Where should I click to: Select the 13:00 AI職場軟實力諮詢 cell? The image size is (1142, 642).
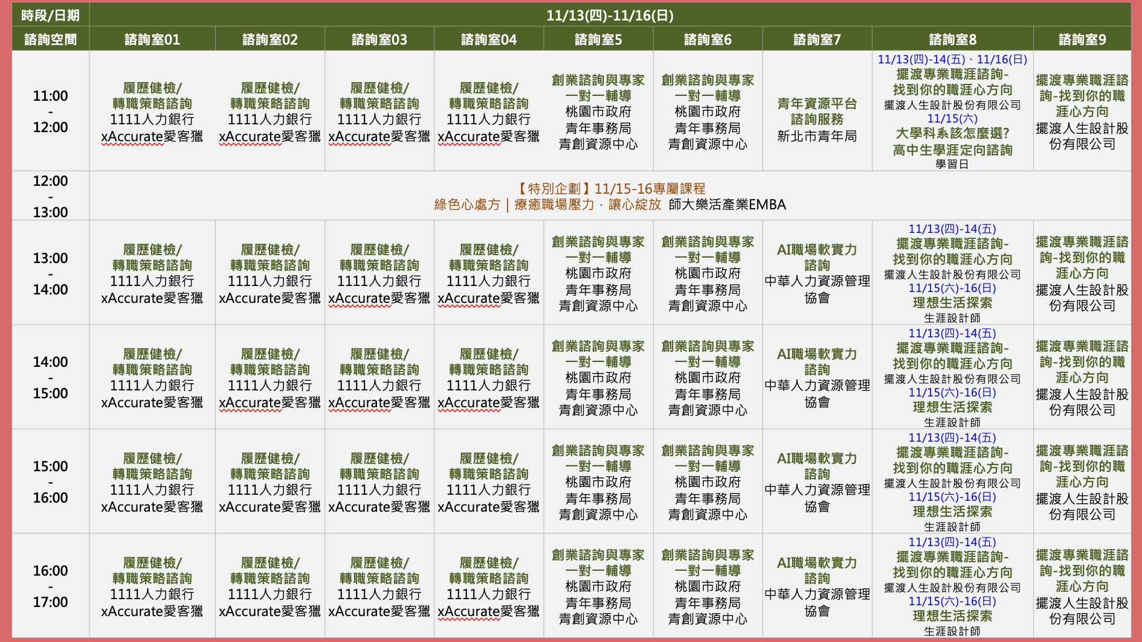coord(817,273)
